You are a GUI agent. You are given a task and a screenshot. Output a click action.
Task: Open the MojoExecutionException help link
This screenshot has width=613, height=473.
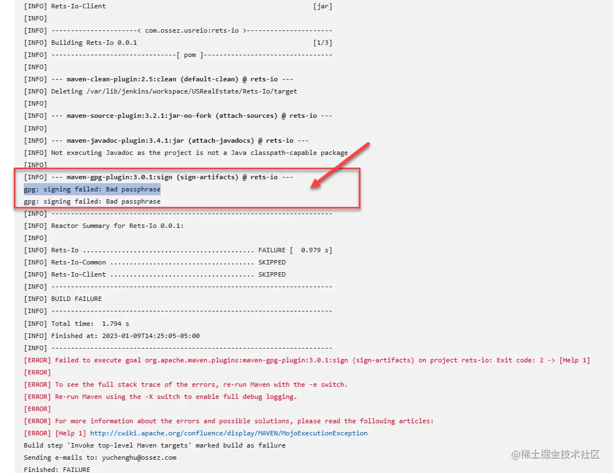(229, 433)
